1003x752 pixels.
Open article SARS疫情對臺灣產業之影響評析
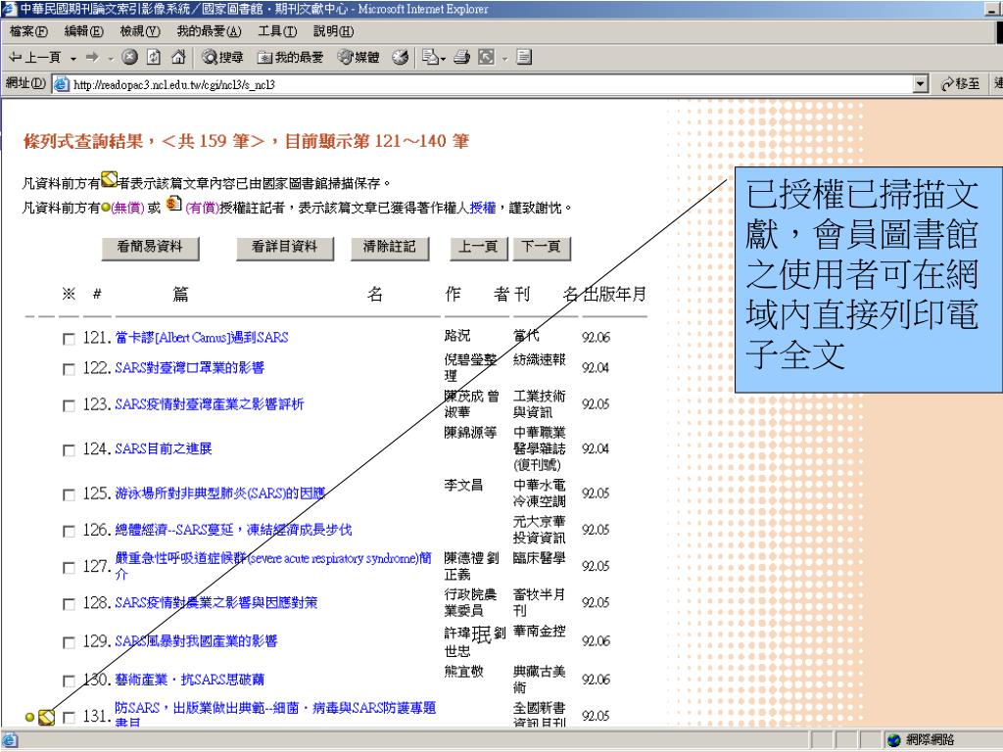[210, 404]
